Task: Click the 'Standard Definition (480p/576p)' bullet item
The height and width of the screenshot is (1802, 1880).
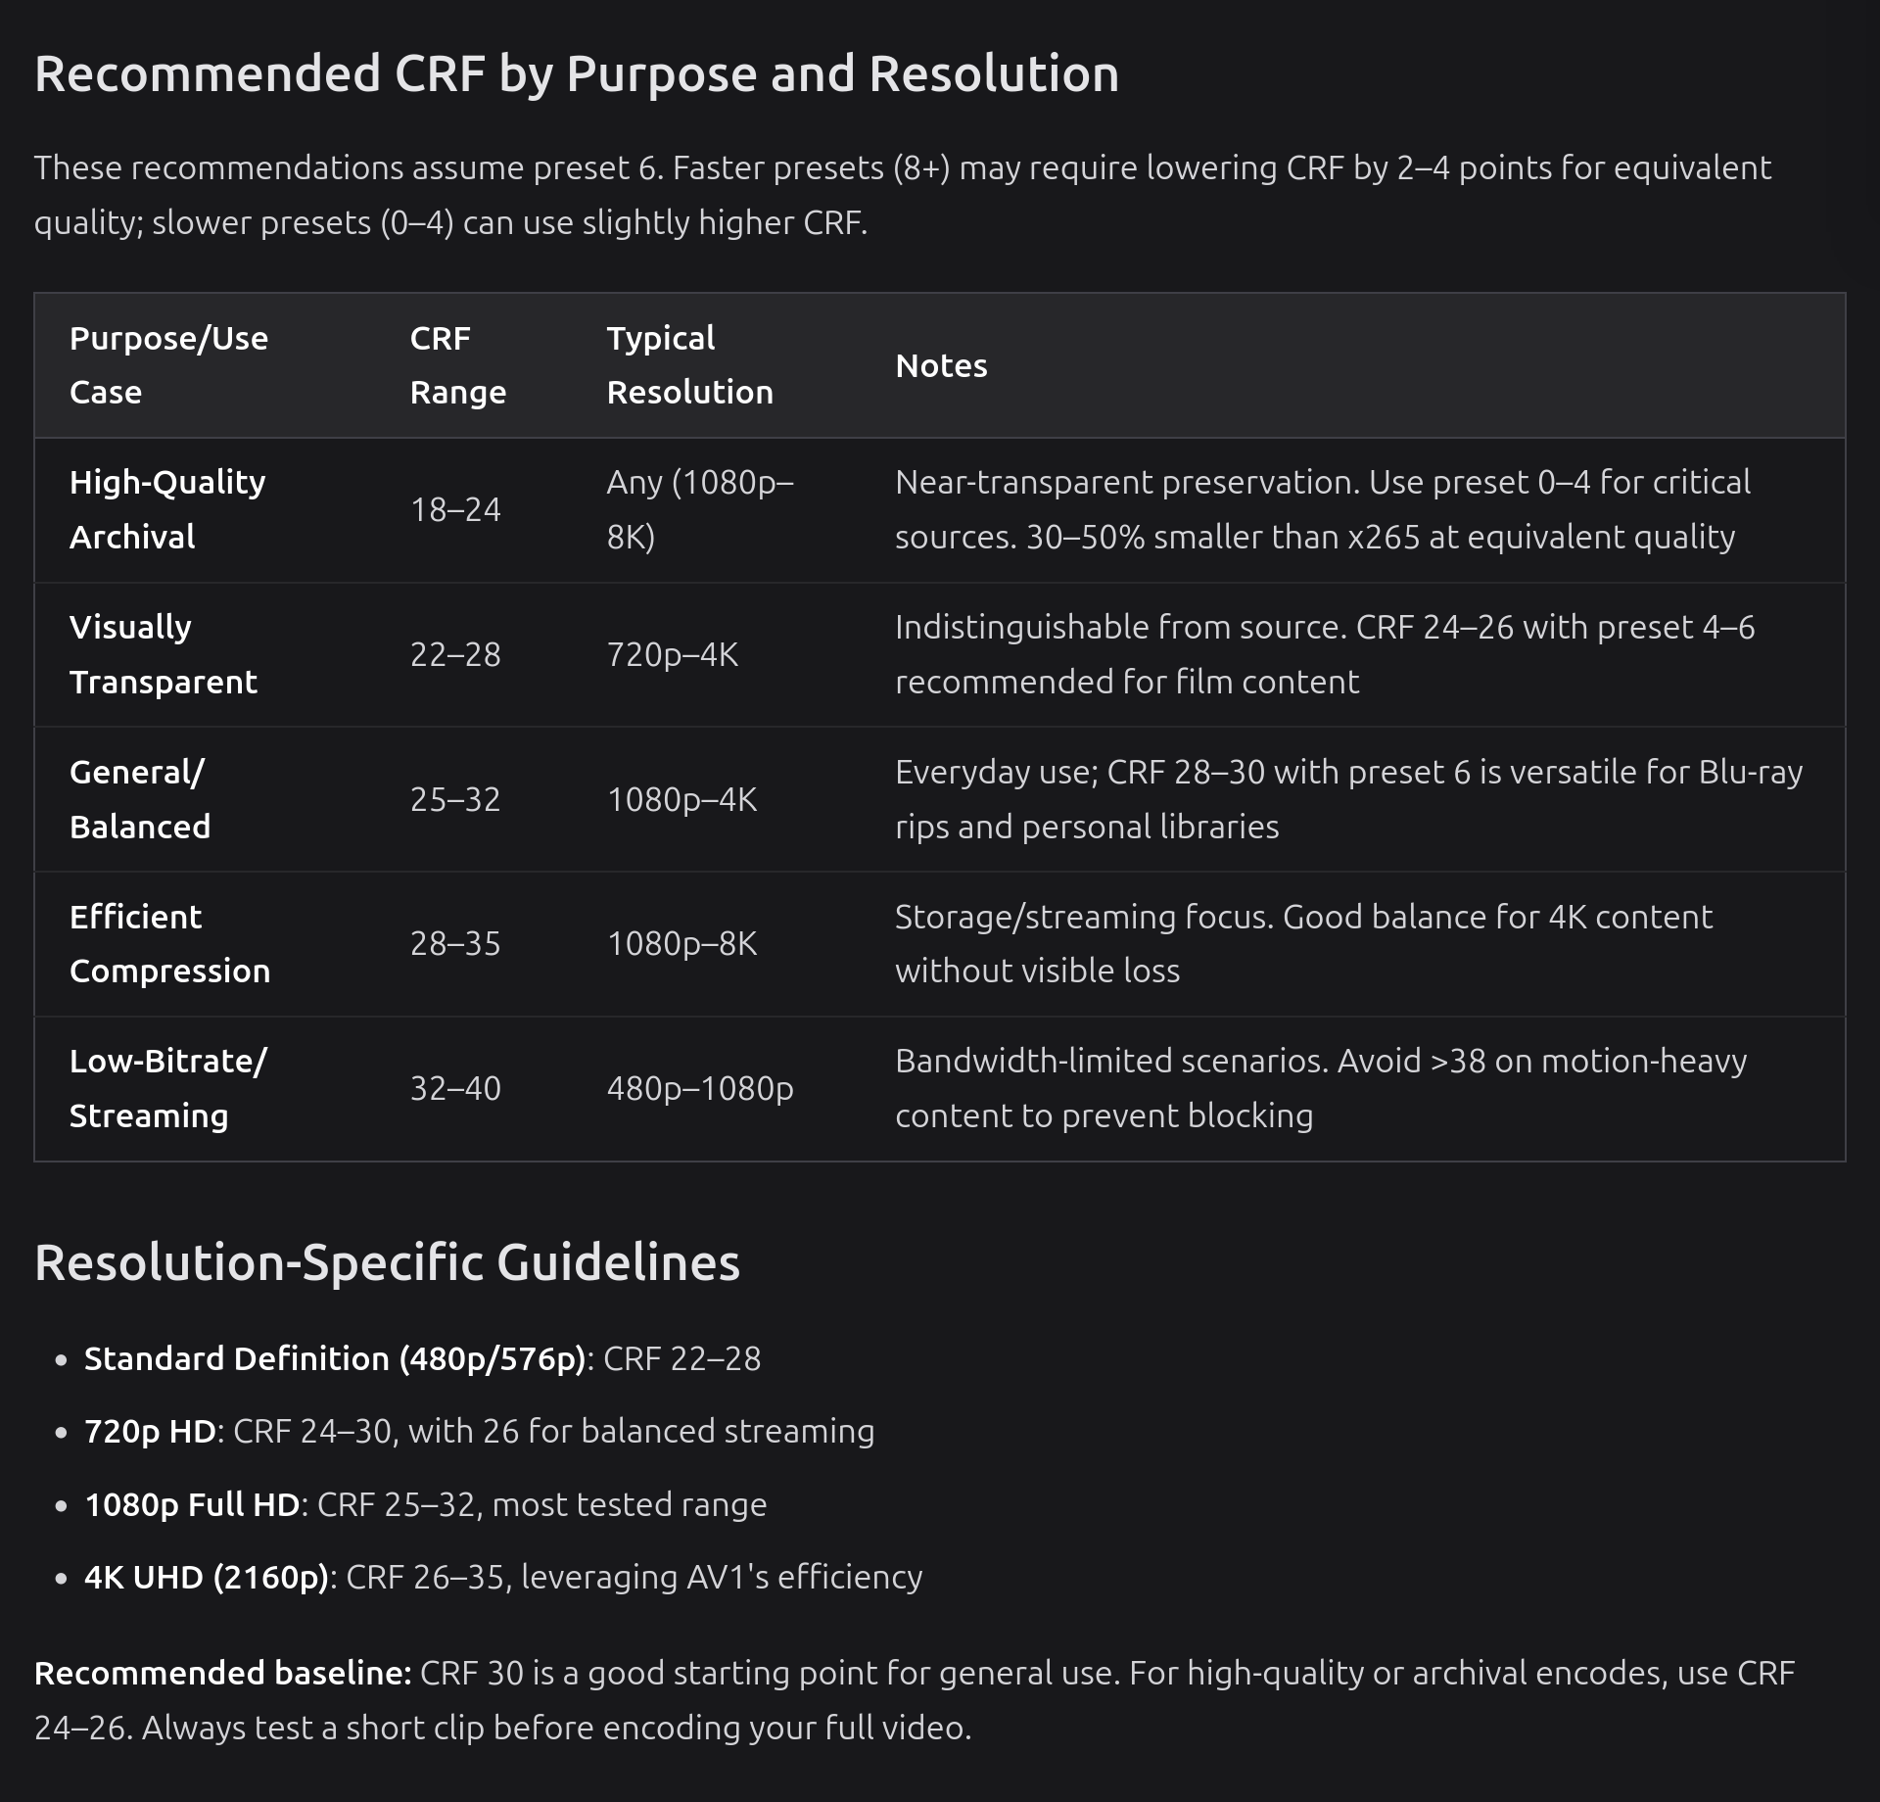Action: tap(334, 1359)
